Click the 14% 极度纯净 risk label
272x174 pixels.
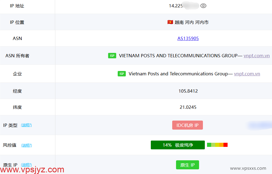pos(178,145)
